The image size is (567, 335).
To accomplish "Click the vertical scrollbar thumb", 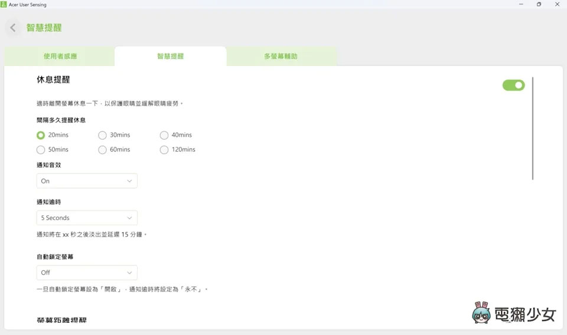I will [533, 128].
